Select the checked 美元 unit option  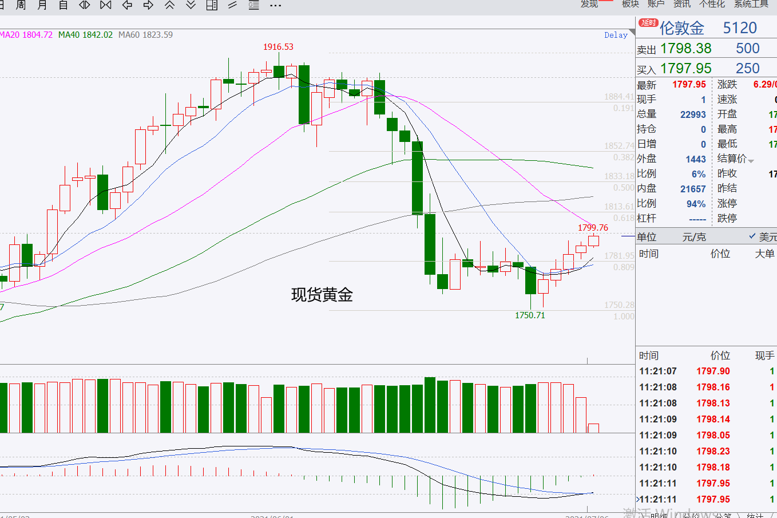(763, 237)
